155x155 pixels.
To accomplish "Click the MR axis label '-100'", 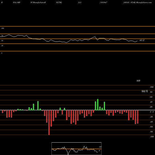I will [152, 137].
